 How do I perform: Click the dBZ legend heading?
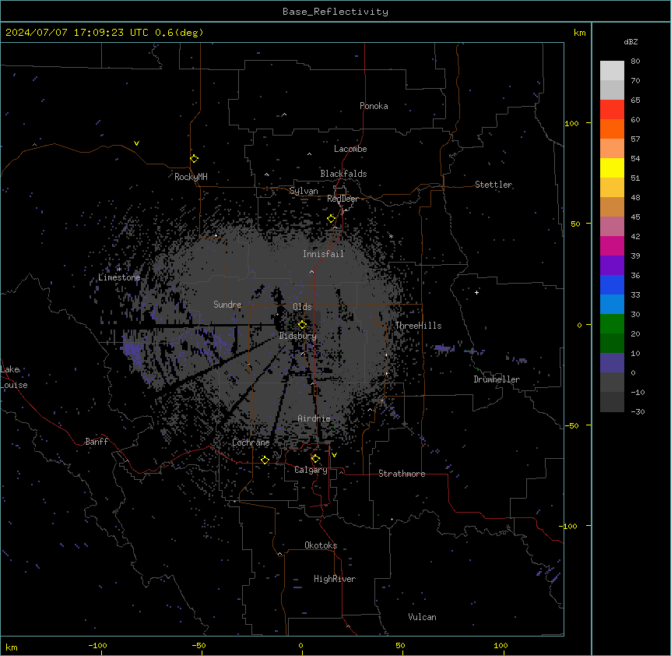coord(631,41)
